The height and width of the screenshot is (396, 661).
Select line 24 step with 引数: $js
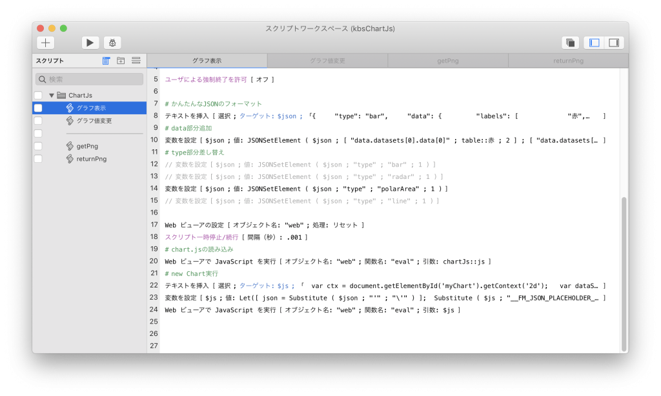coord(312,310)
